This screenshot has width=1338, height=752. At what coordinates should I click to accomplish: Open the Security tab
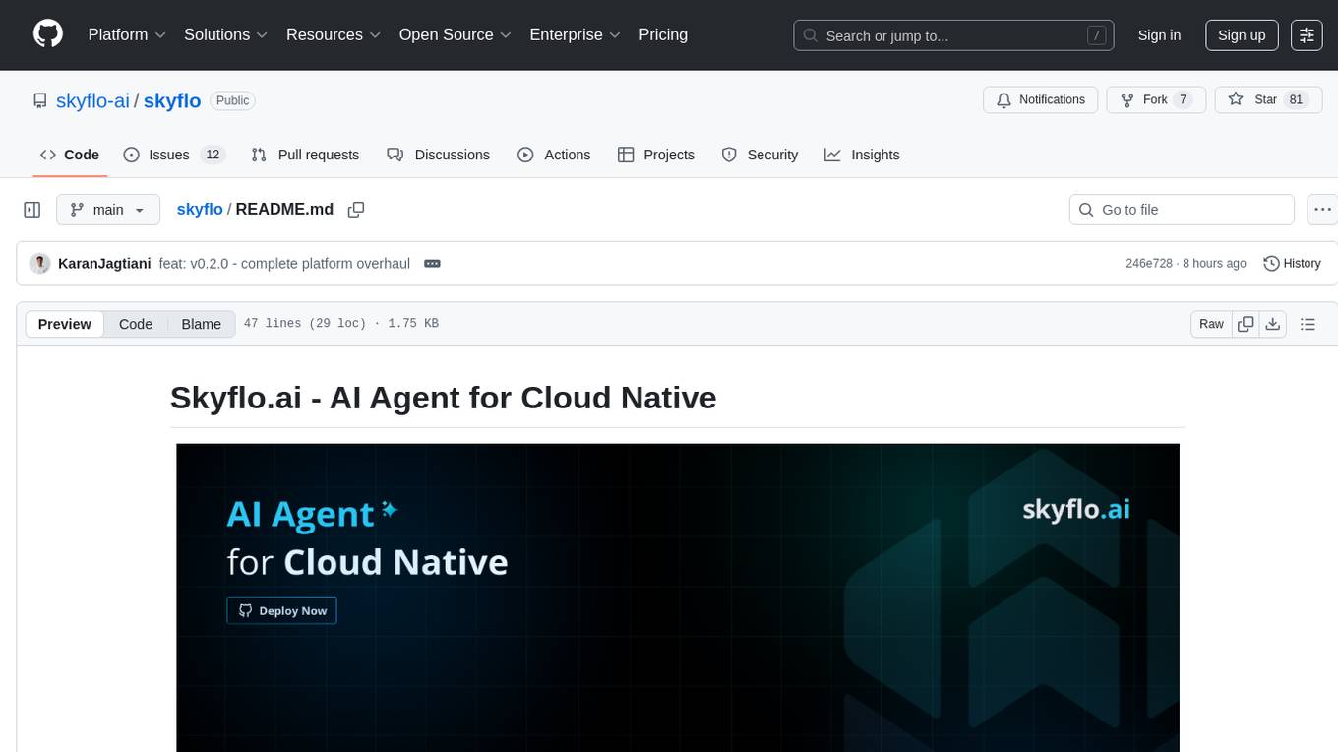[760, 155]
